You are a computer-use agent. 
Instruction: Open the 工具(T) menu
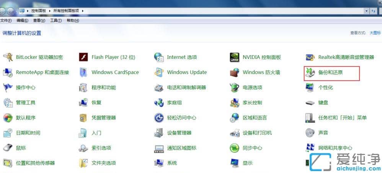56,21
